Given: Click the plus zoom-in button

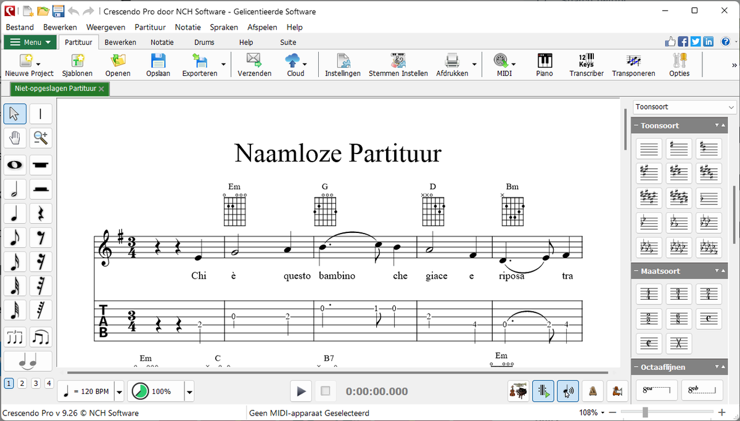Looking at the screenshot, I should pyautogui.click(x=721, y=412).
